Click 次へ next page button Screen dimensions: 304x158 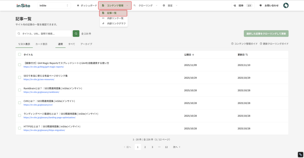click(x=177, y=147)
